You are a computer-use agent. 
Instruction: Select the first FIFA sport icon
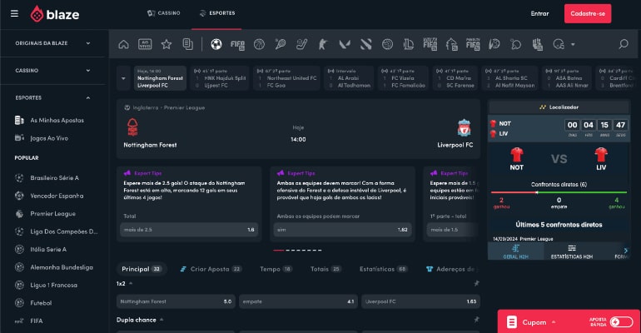pyautogui.click(x=237, y=44)
